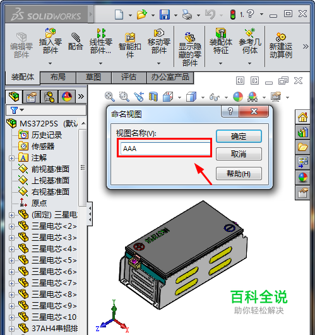Open dropdown under Insert Components tool

tap(50, 63)
